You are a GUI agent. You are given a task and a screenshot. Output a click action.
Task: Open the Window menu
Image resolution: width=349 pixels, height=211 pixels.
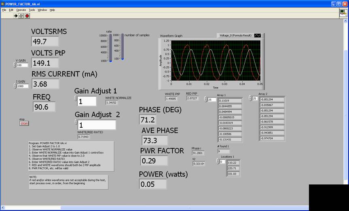pyautogui.click(x=42, y=10)
